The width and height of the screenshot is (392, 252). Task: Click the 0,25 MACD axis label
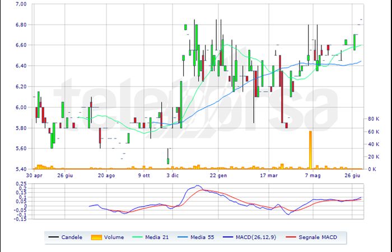click(x=21, y=184)
